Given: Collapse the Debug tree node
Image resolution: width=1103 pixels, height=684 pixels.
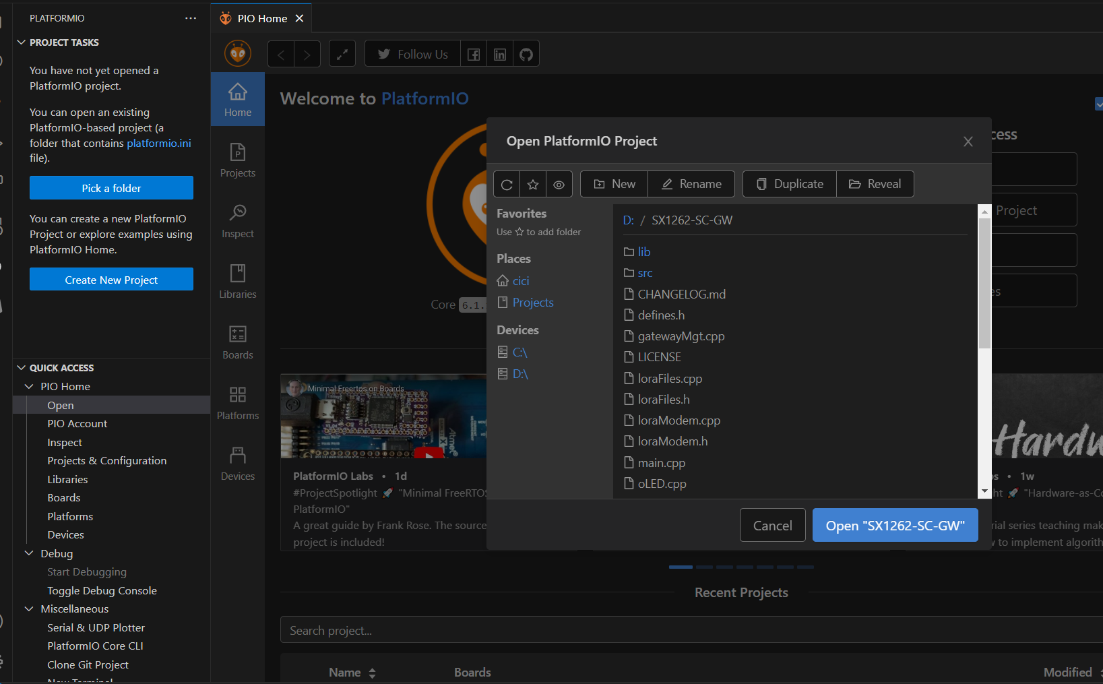Looking at the screenshot, I should coord(29,553).
